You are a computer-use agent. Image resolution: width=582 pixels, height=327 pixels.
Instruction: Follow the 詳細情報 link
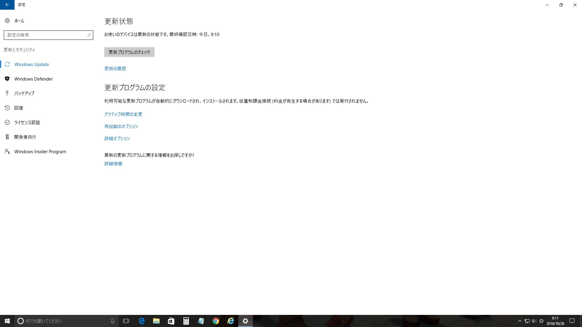[113, 164]
